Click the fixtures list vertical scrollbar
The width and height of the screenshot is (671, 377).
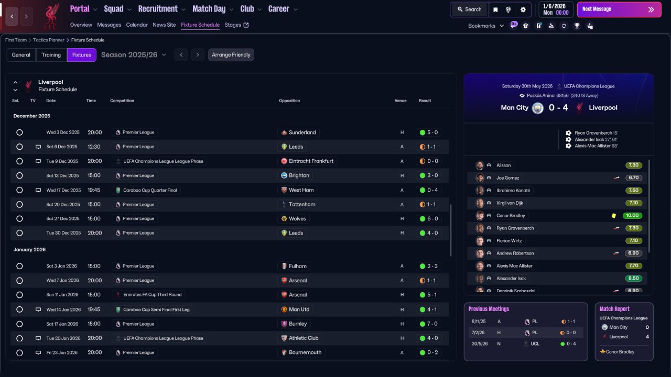click(450, 230)
